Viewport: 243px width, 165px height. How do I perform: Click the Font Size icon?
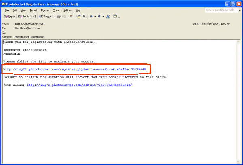108,16
